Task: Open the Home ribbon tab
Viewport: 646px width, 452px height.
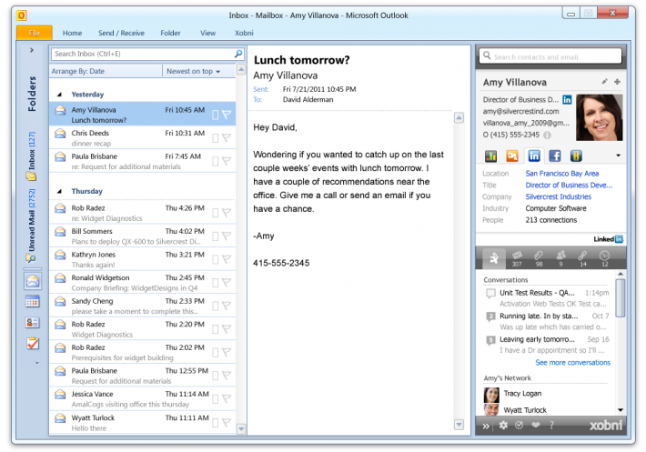Action: (x=72, y=33)
